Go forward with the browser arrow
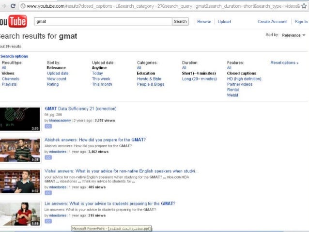309x232 pixels. (x=3, y=6)
